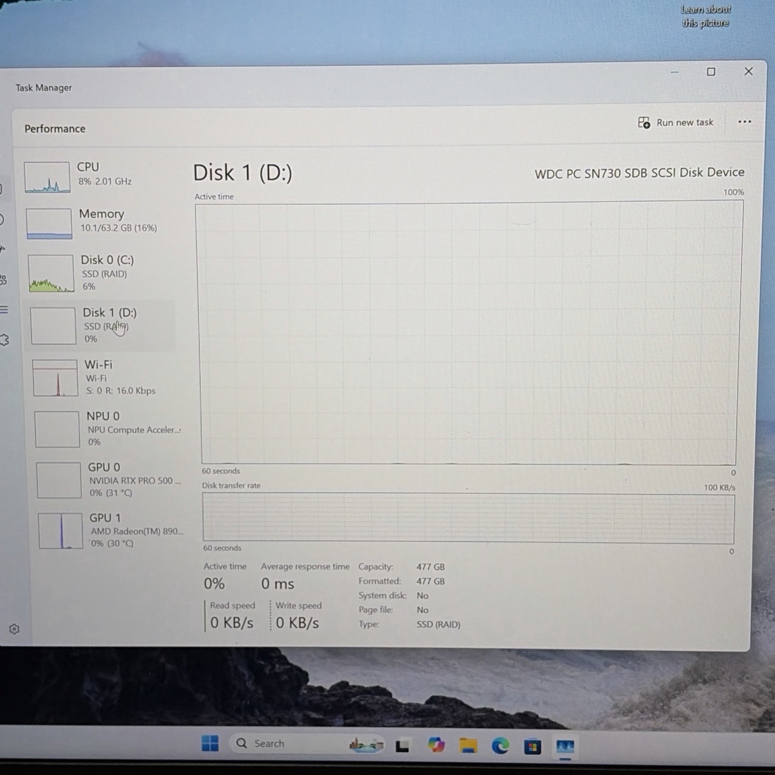Image resolution: width=775 pixels, height=775 pixels.
Task: Click Learn about this picture on desktop
Action: click(705, 16)
